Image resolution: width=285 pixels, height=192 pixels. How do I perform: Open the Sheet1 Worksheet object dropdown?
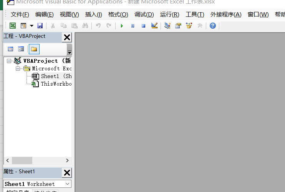(x=67, y=184)
